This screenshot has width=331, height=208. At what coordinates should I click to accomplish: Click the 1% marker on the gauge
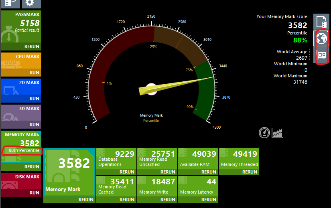pos(109,83)
